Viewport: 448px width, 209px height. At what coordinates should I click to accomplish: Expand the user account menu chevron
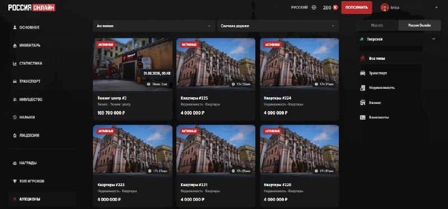point(436,7)
